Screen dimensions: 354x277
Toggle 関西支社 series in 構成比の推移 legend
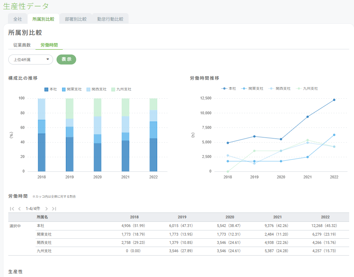click(x=97, y=89)
